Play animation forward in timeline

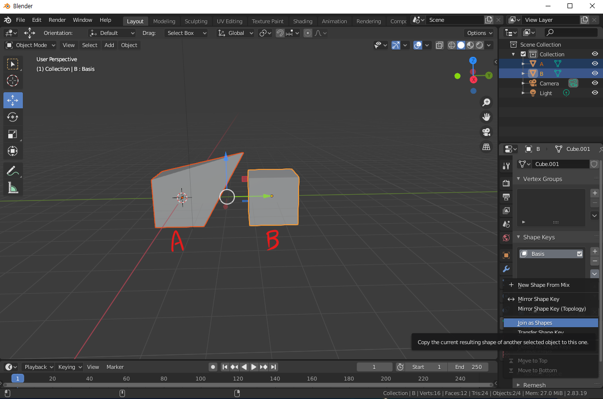pos(253,367)
